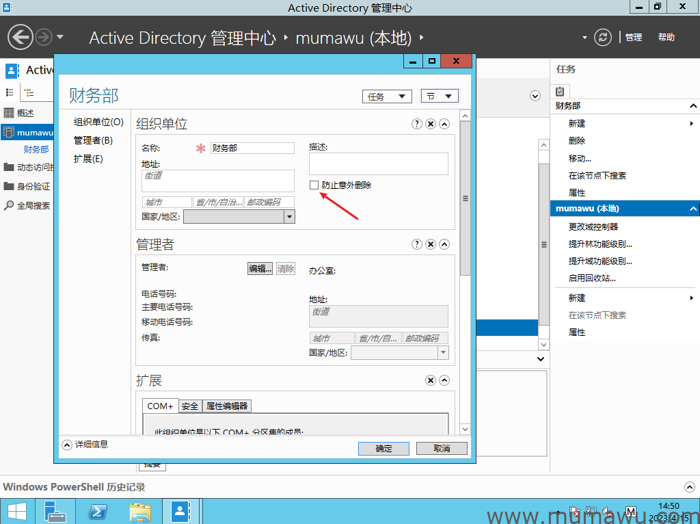Open the 帮助 menu
700x524 pixels.
point(666,37)
